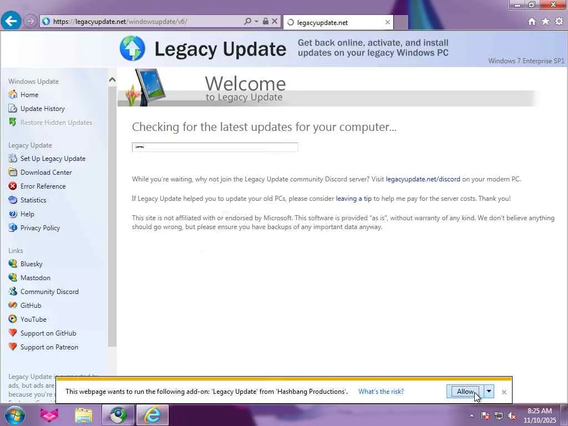The image size is (568, 426).
Task: Open the pink cat taskbar app
Action: [49, 415]
